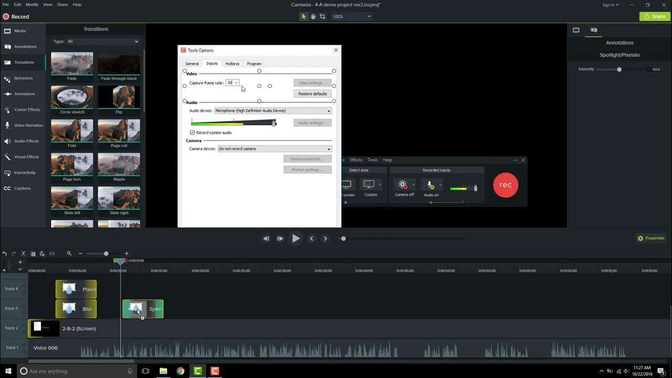Open the Audio device dropdown
This screenshot has width=672, height=378.
coord(273,111)
